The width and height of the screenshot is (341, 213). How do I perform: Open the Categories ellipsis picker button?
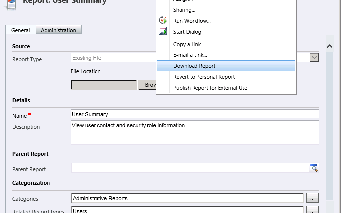pos(311,198)
